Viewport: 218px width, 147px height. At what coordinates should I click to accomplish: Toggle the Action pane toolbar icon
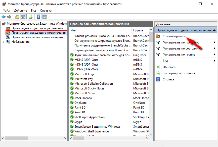pyautogui.click(x=45, y=17)
